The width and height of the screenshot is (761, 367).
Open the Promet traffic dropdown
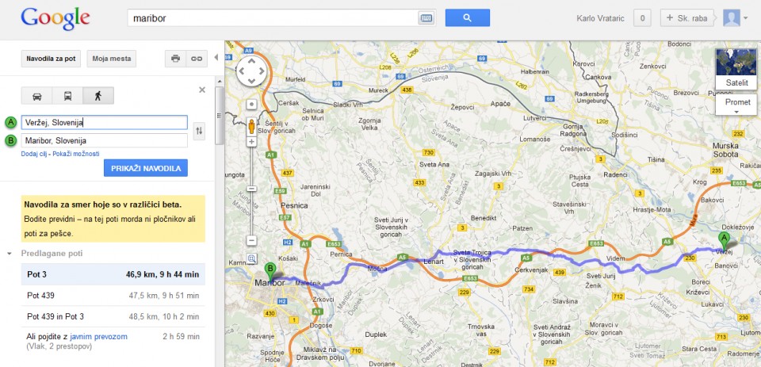736,105
